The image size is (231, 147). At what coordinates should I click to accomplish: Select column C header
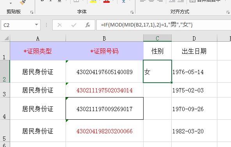pyautogui.click(x=157, y=38)
